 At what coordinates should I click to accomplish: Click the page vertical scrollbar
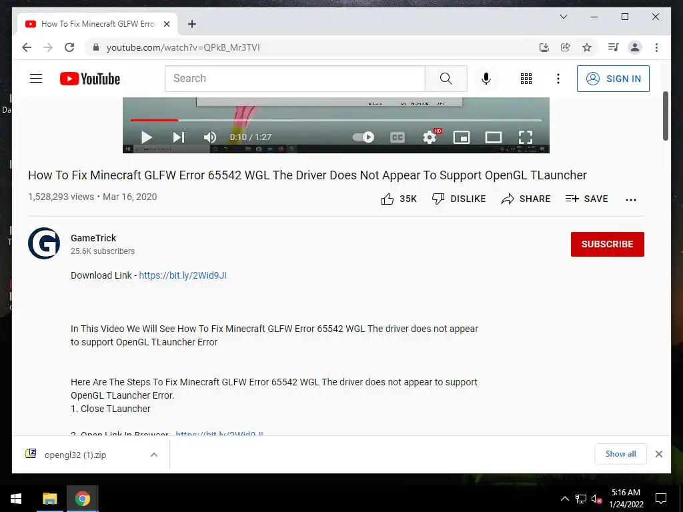(x=665, y=116)
